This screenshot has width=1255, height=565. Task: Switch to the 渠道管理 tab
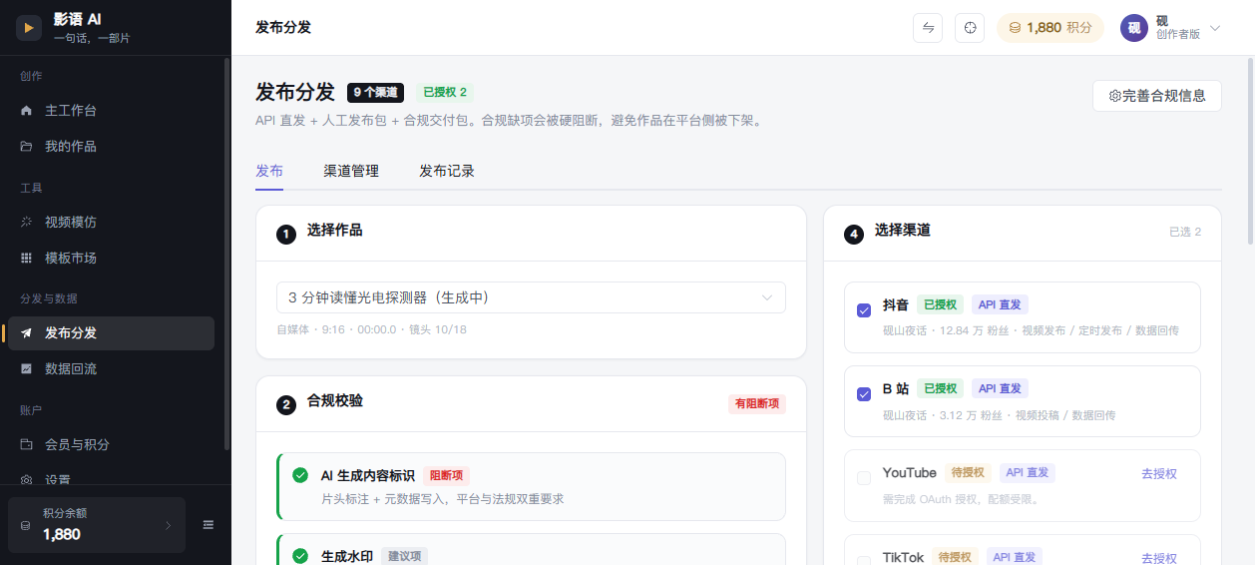click(351, 171)
